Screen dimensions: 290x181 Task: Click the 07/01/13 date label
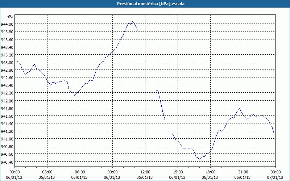click(275, 177)
